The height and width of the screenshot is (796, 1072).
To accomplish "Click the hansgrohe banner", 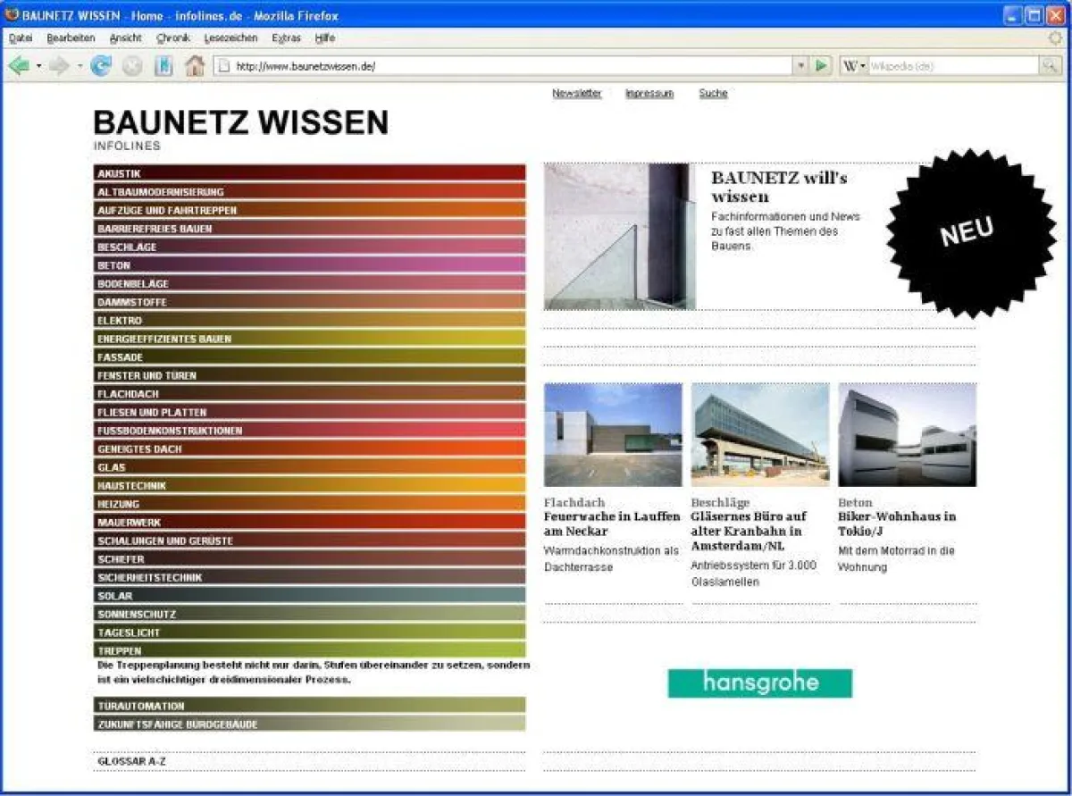I will tap(759, 683).
